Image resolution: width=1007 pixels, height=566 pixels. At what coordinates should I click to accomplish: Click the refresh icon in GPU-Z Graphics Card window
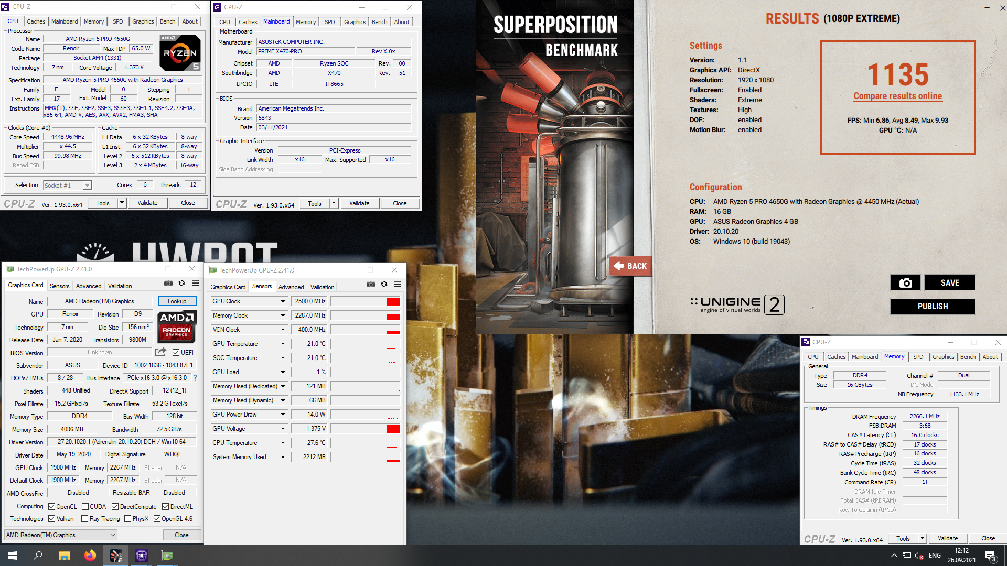click(x=182, y=283)
